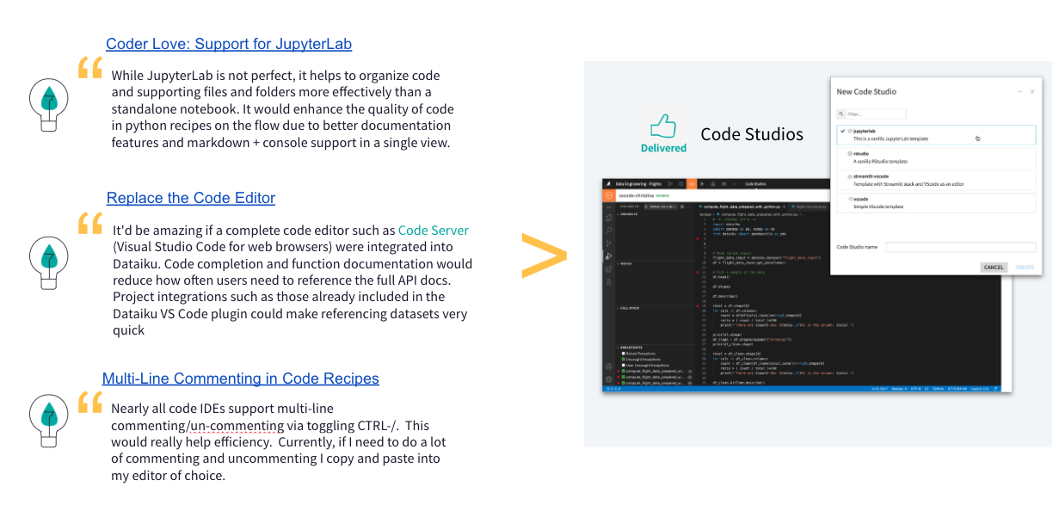Open Coder Love: Support for JupyterLab link
Screen dimensions: 1059x511
coord(229,44)
